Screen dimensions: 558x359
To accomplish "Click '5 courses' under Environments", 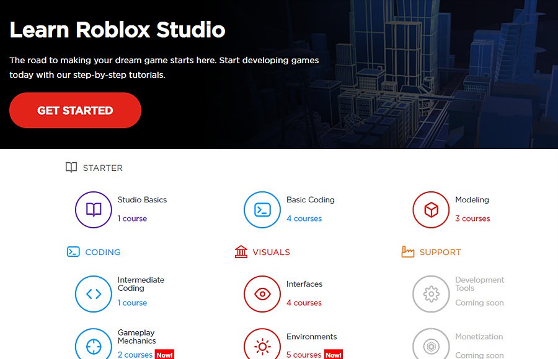I will tap(304, 355).
